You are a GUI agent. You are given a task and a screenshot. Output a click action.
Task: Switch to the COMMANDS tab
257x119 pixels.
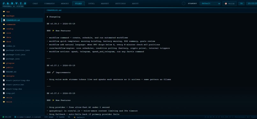click(49, 4)
